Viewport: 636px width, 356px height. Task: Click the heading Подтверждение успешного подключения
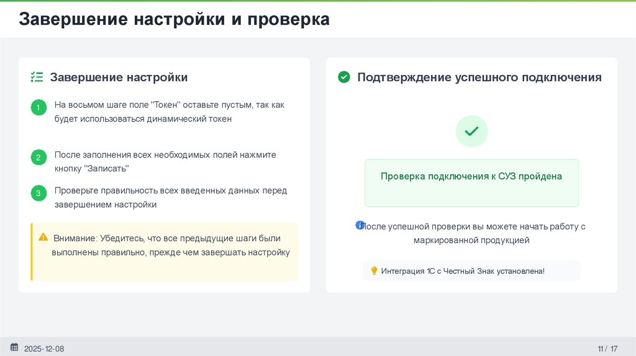click(479, 78)
